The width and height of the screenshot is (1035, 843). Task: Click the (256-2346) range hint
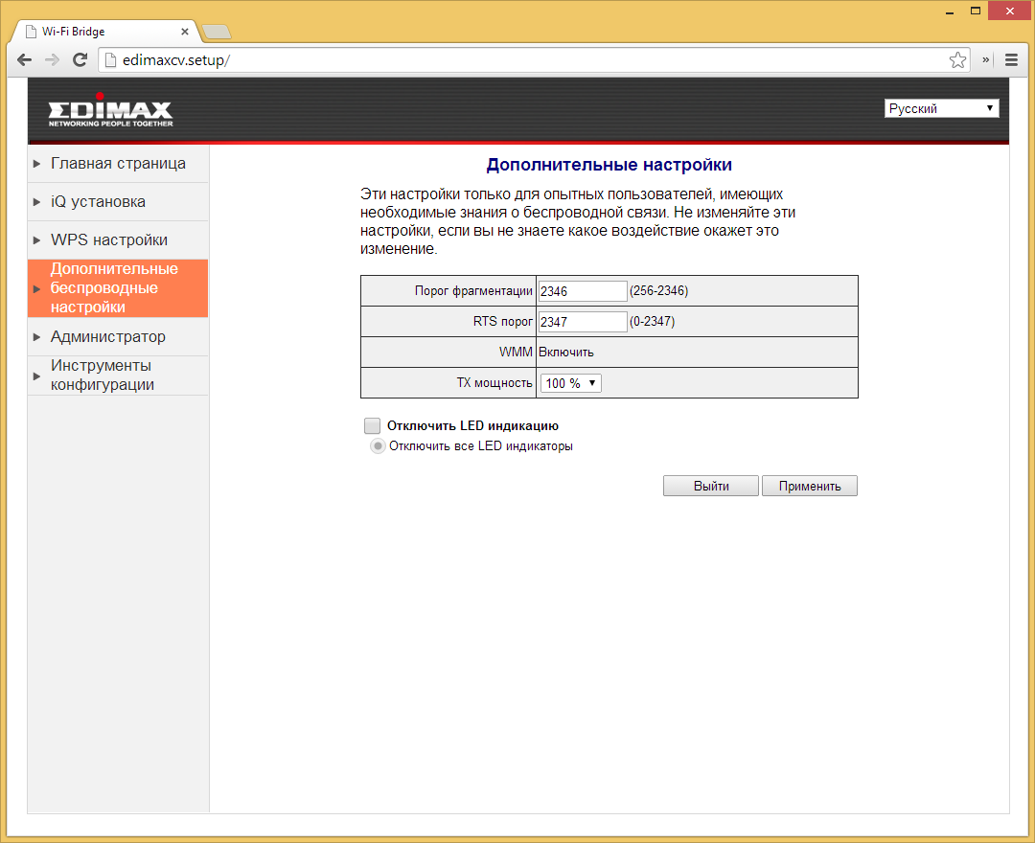tap(658, 291)
